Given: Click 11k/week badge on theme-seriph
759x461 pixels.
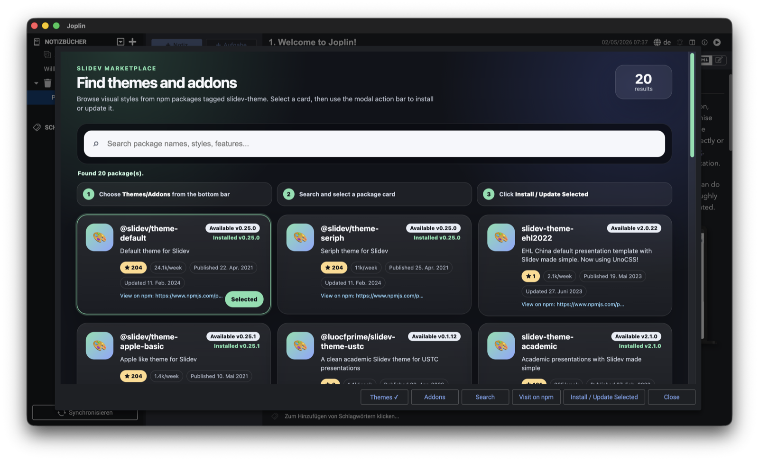Looking at the screenshot, I should point(366,268).
